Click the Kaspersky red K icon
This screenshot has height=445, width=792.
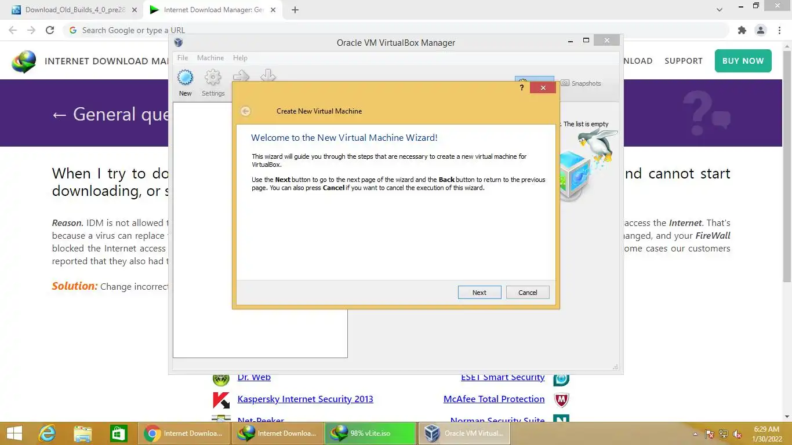coord(221,400)
